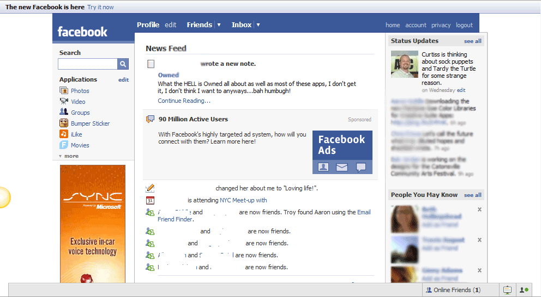Click the online status person icon in the bottom bar
Screen dimensions: 541x297
524,290
